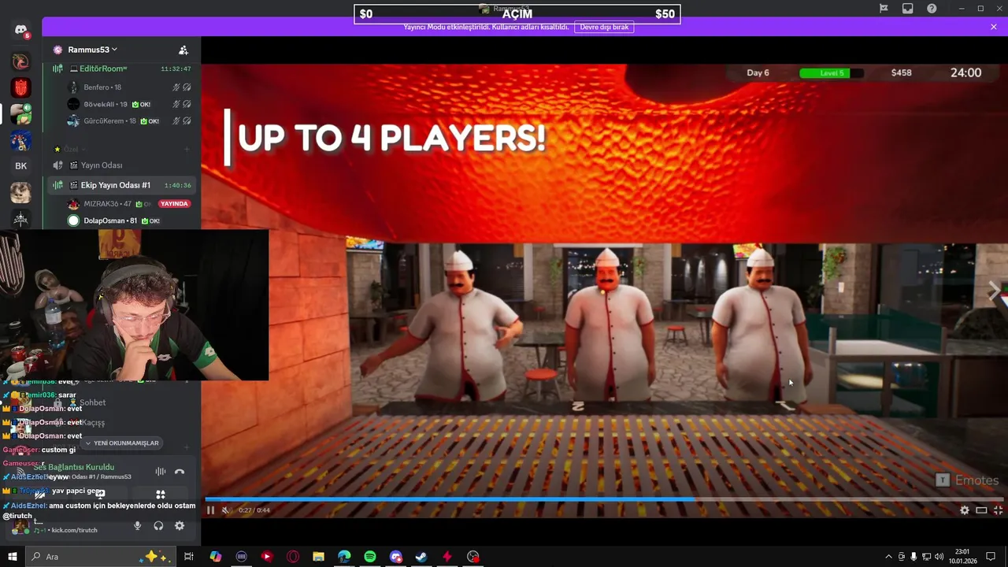The height and width of the screenshot is (567, 1008).
Task: Click the webcam overlay thumbnail
Action: point(134,305)
